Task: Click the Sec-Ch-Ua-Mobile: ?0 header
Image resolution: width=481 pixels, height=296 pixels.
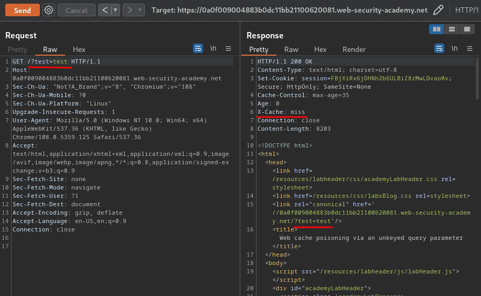Action: click(x=49, y=95)
